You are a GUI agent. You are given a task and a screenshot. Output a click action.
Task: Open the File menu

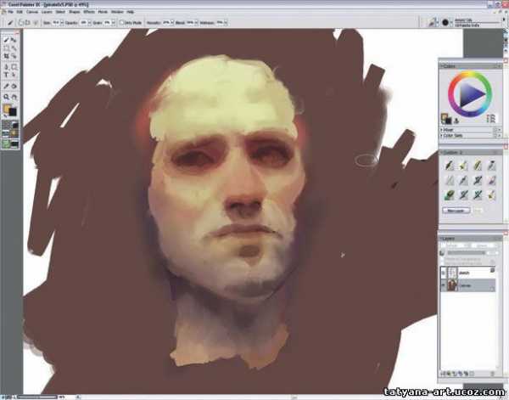[x=10, y=12]
